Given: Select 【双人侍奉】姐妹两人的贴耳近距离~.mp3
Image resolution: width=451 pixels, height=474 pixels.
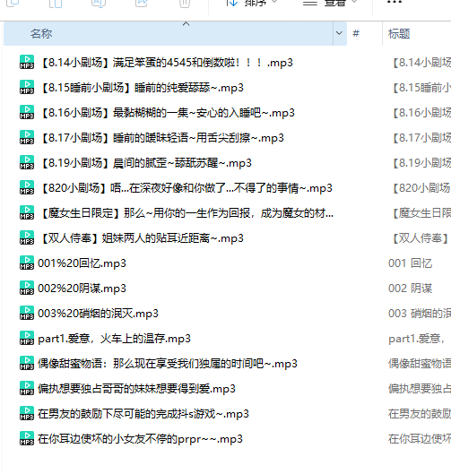Looking at the screenshot, I should pyautogui.click(x=141, y=238).
